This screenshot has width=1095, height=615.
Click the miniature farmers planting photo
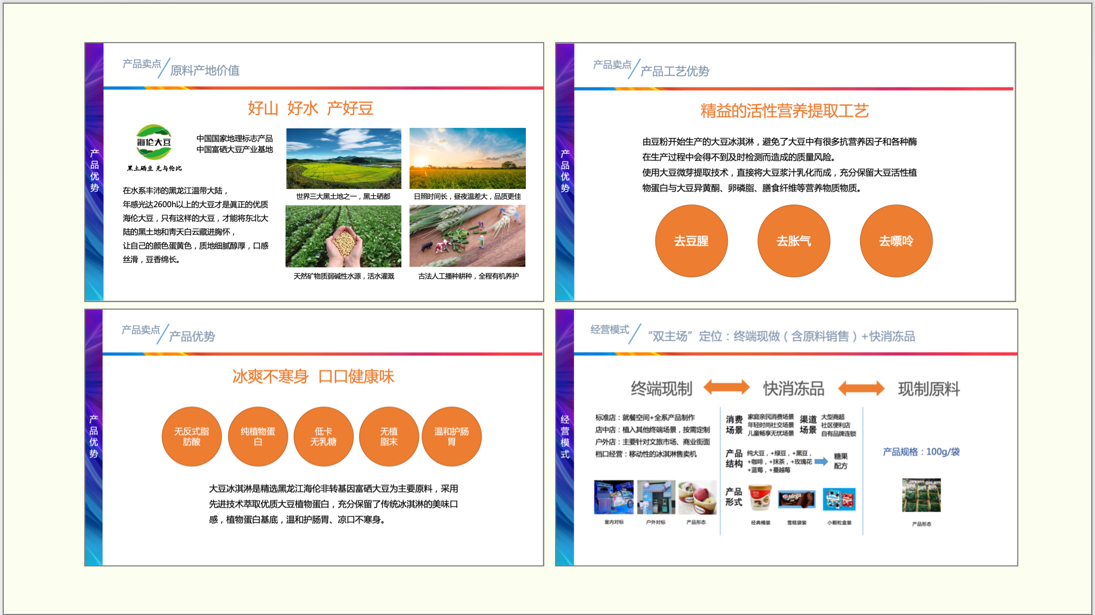tap(467, 236)
